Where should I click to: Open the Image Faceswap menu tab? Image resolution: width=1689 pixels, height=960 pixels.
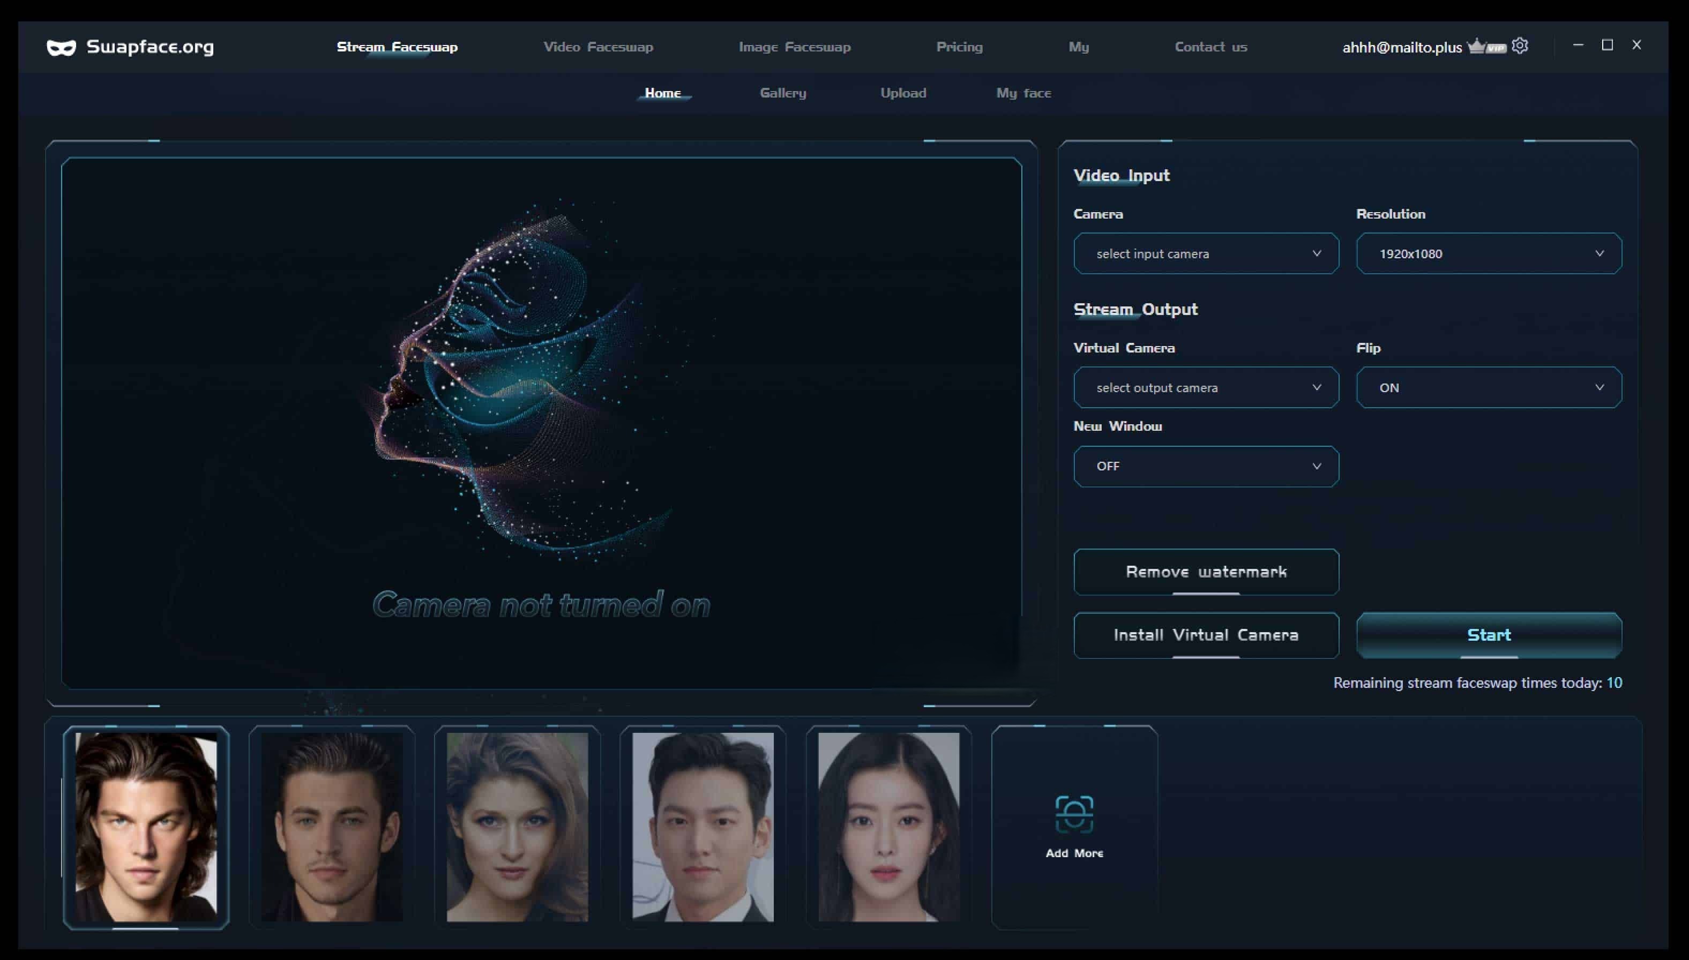pyautogui.click(x=795, y=47)
